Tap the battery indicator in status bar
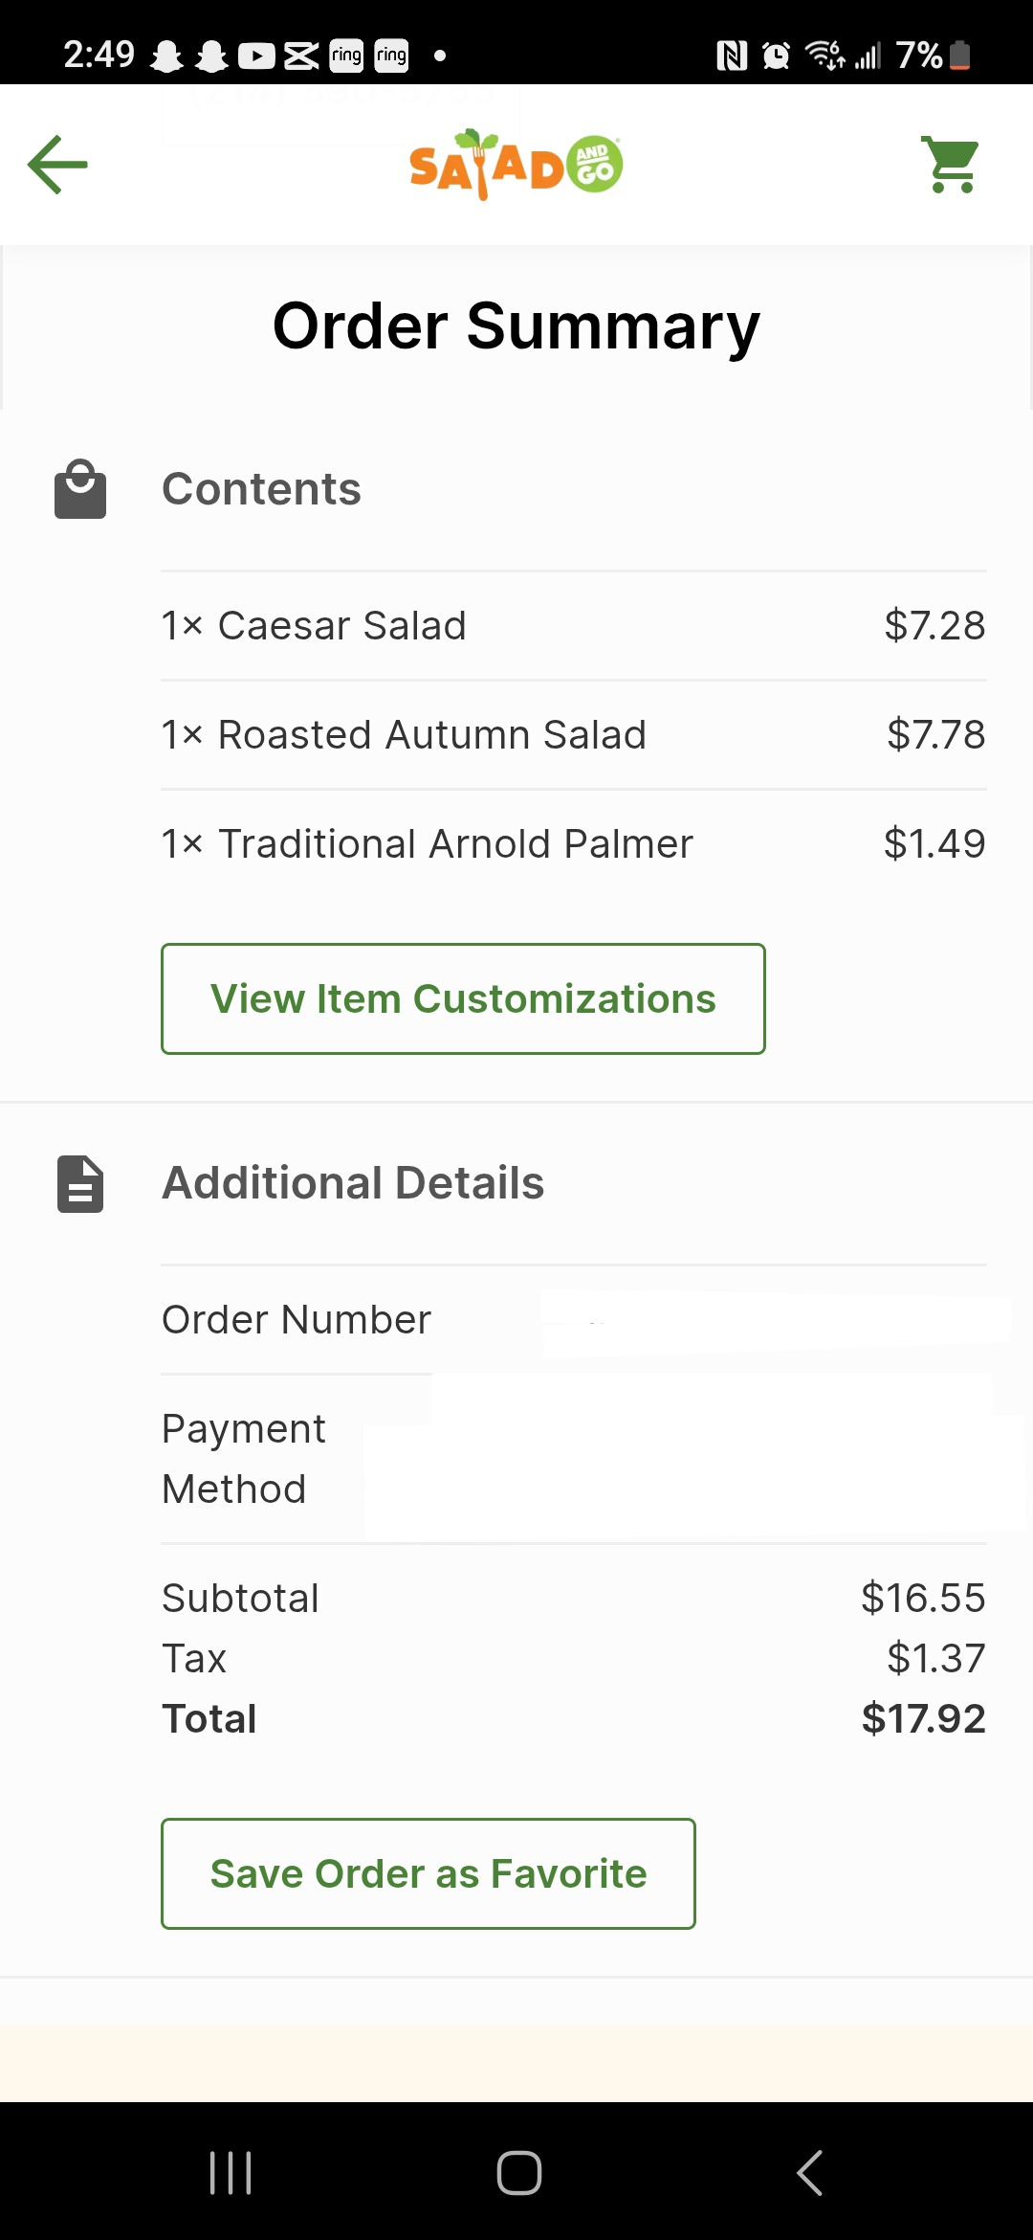The image size is (1033, 2240). click(x=960, y=56)
